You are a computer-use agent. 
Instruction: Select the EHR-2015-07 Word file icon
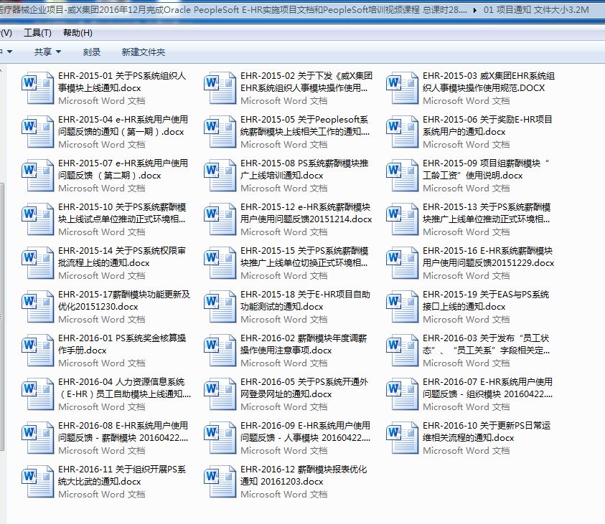tap(37, 176)
